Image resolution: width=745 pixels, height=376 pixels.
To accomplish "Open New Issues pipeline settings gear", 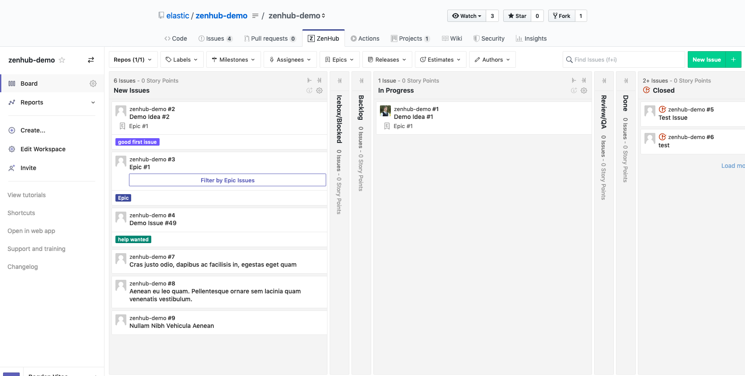I will [x=320, y=91].
